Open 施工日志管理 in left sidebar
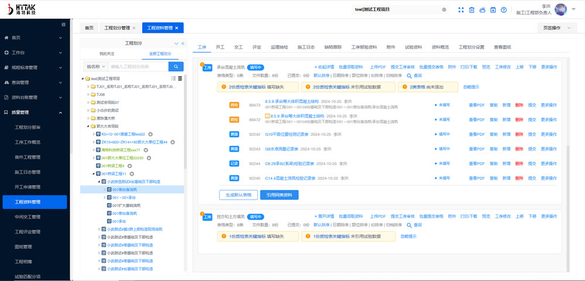The image size is (585, 281). tap(27, 172)
